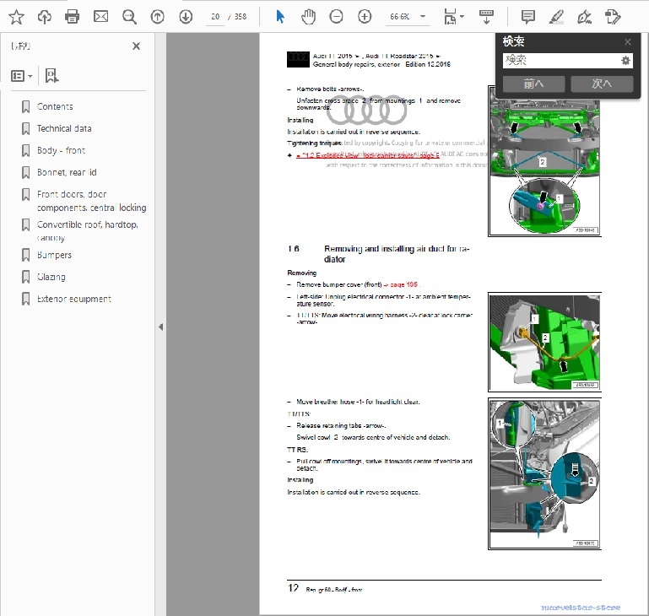Send file by email envelope icon
Image resolution: width=649 pixels, height=616 pixels.
pos(100,17)
